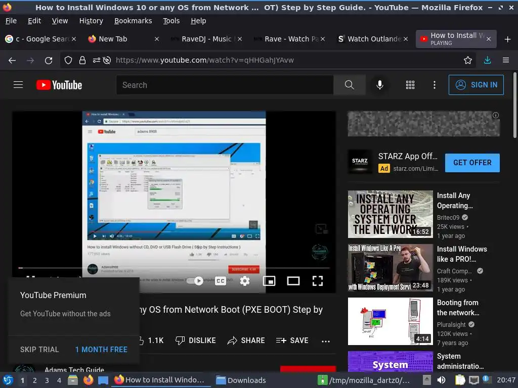Image resolution: width=518 pixels, height=388 pixels.
Task: Open the video player settings gear
Action: 244,281
